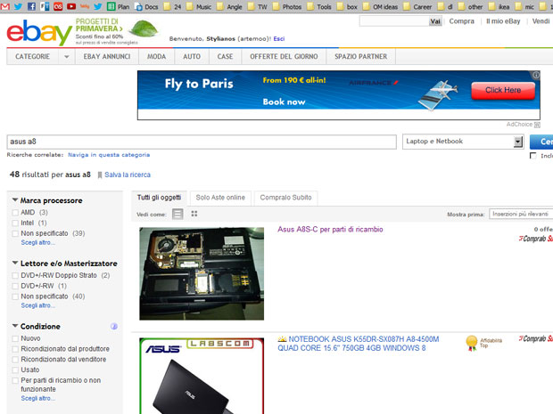Switch to list view icon
The image size is (553, 414).
coord(177,214)
